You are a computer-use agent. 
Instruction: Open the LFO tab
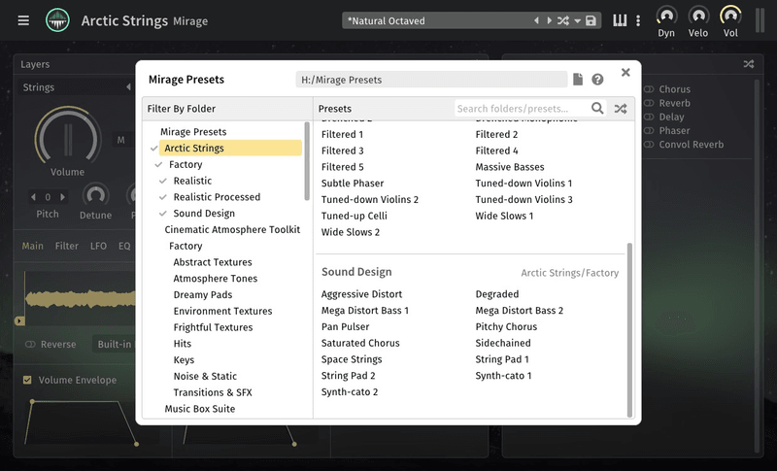(x=98, y=246)
